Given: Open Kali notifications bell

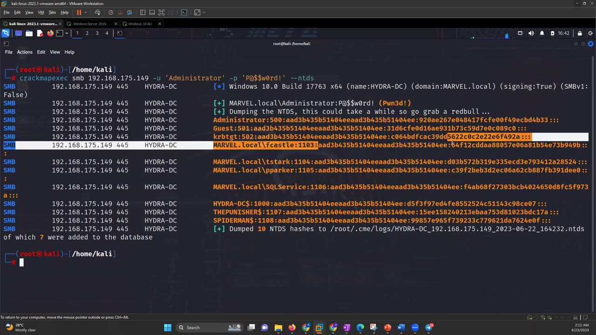Looking at the screenshot, I should (x=542, y=33).
